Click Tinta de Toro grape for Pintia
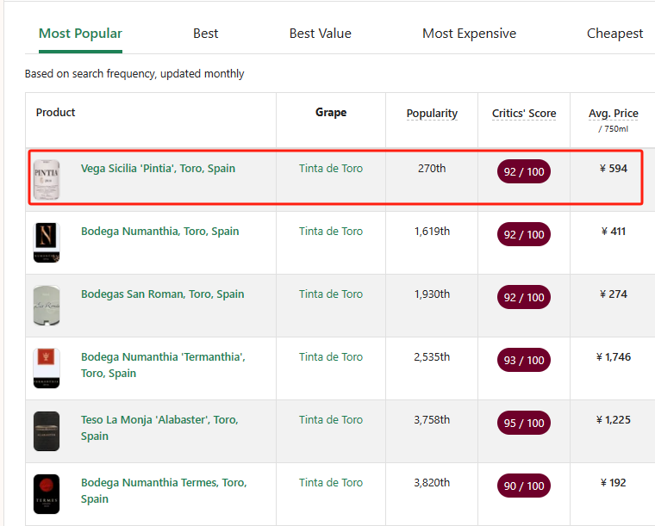The image size is (655, 526). 331,169
